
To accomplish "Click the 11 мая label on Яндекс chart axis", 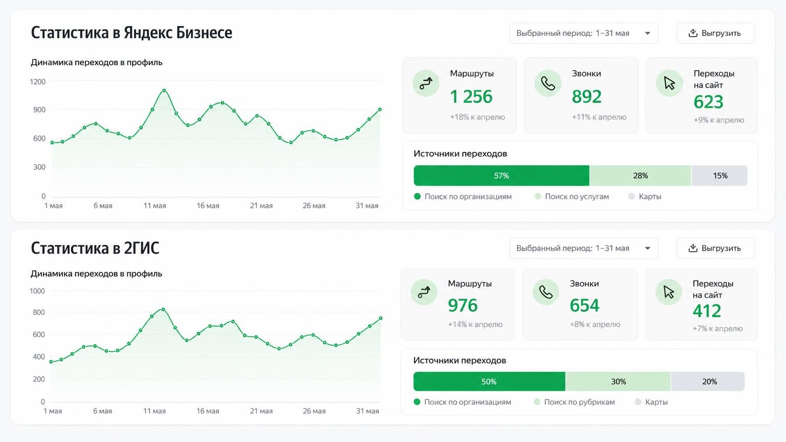I will pos(155,206).
